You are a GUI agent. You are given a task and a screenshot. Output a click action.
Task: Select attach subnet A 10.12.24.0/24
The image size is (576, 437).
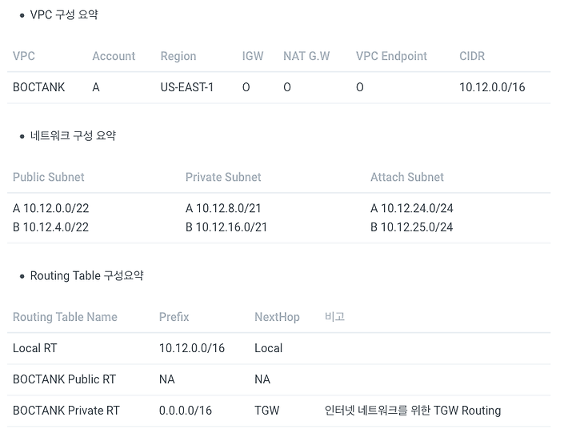pyautogui.click(x=412, y=208)
